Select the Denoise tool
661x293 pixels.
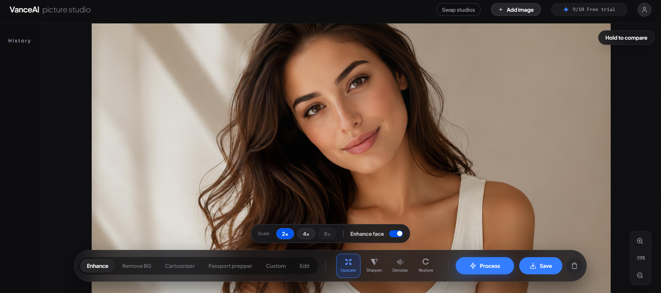tap(400, 265)
